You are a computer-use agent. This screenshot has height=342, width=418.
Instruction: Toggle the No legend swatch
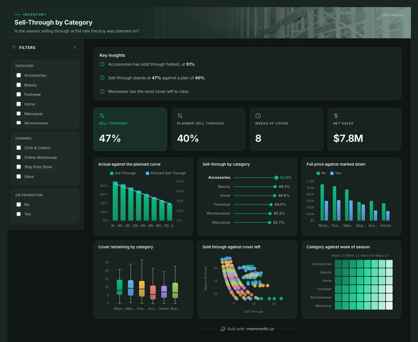[x=318, y=173]
